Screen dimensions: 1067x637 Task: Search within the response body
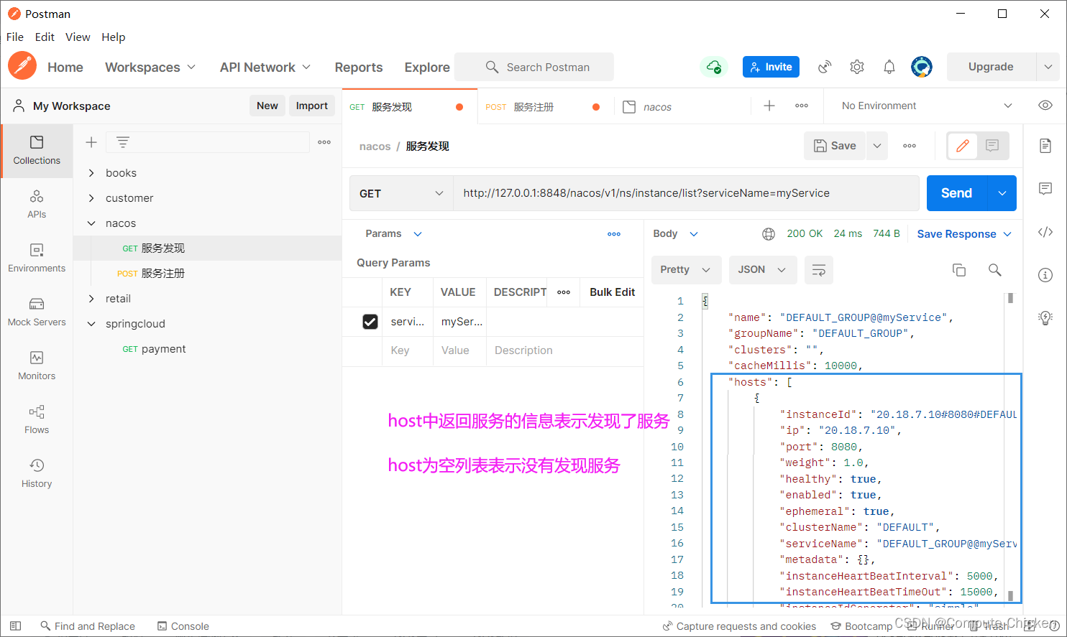click(x=995, y=270)
